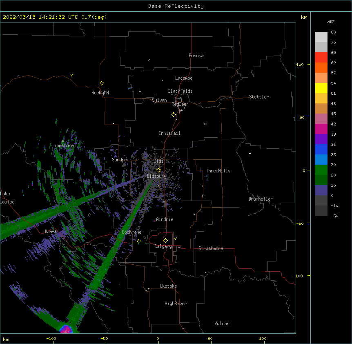This screenshot has height=344, width=352.
Task: Click the yellow station marker south of RedDeer
Action: (x=174, y=115)
